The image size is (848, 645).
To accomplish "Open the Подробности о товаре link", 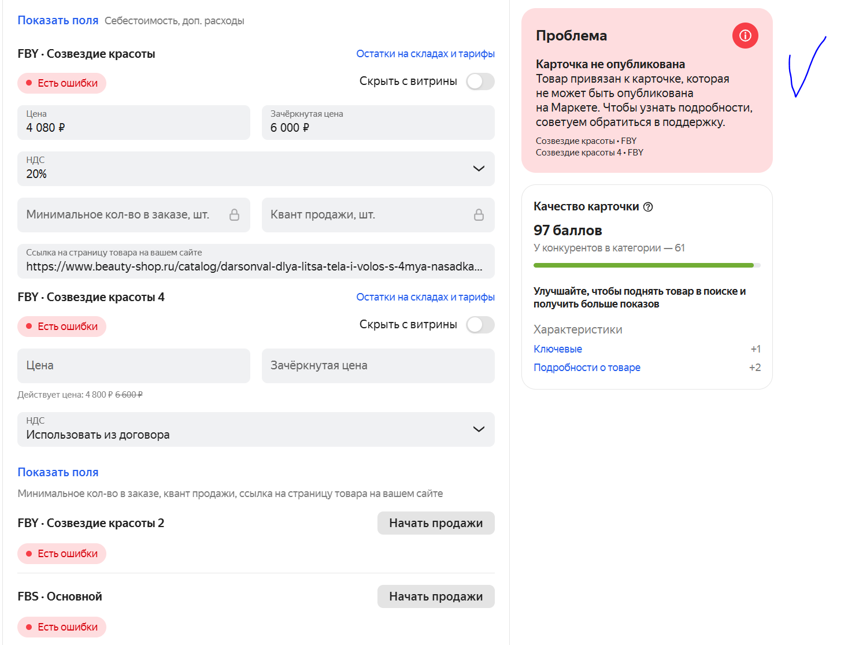I will (x=587, y=368).
